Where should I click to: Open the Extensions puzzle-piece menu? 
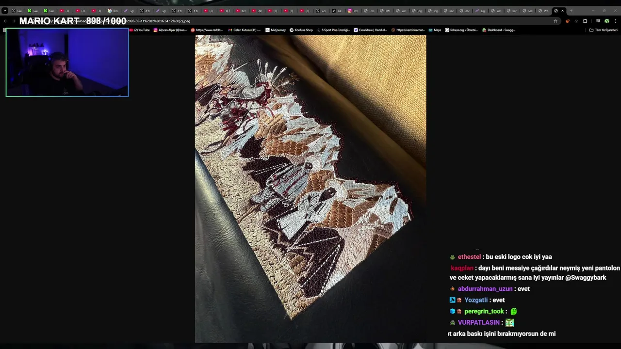point(585,21)
